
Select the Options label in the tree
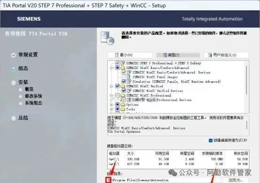(132, 105)
